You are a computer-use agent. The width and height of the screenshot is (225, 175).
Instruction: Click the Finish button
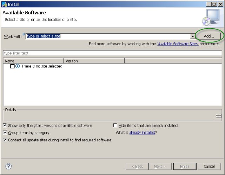tap(185, 166)
